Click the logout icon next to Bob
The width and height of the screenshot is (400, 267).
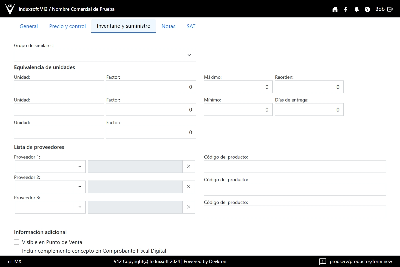pyautogui.click(x=390, y=9)
